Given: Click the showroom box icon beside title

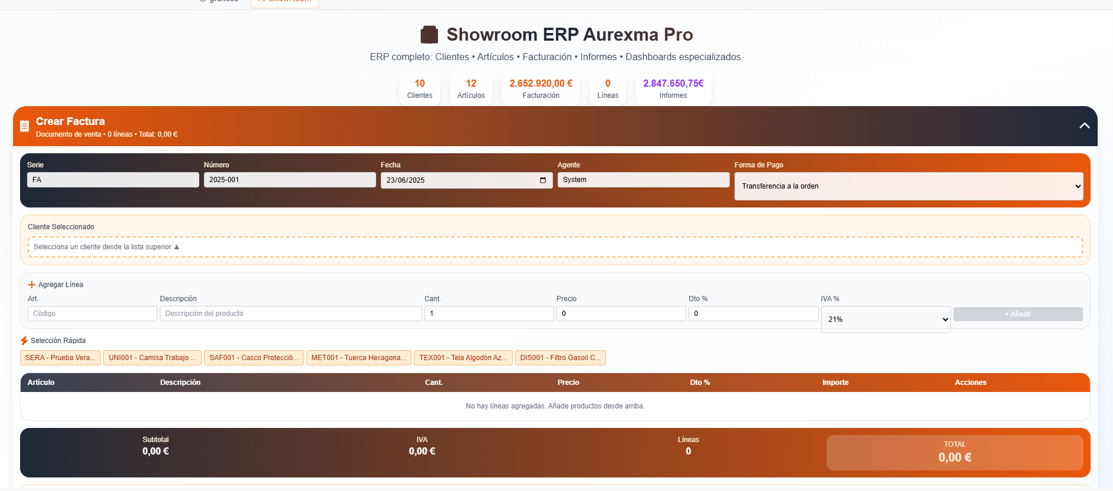Looking at the screenshot, I should pos(429,35).
